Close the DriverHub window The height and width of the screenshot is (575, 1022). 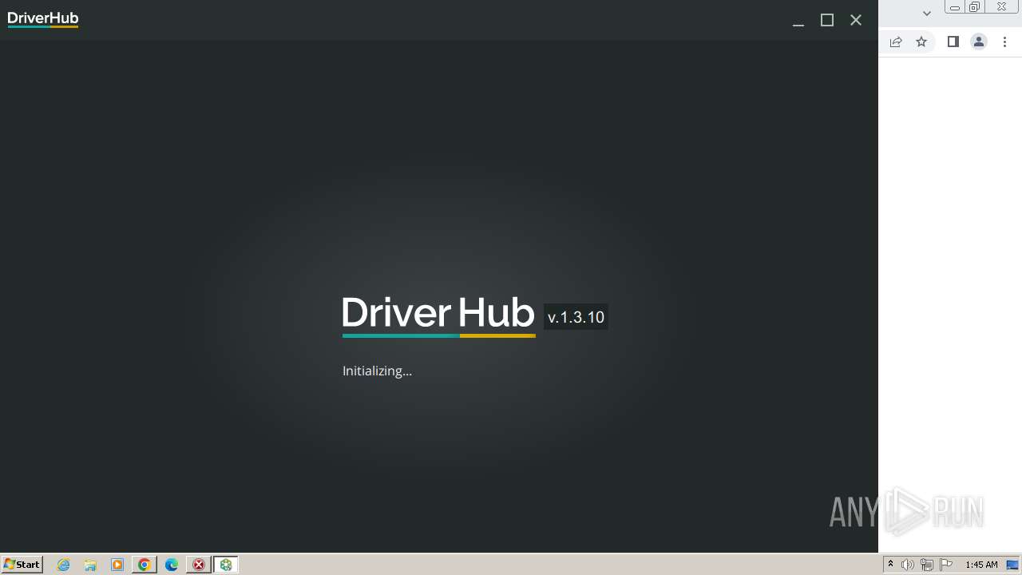click(x=856, y=21)
